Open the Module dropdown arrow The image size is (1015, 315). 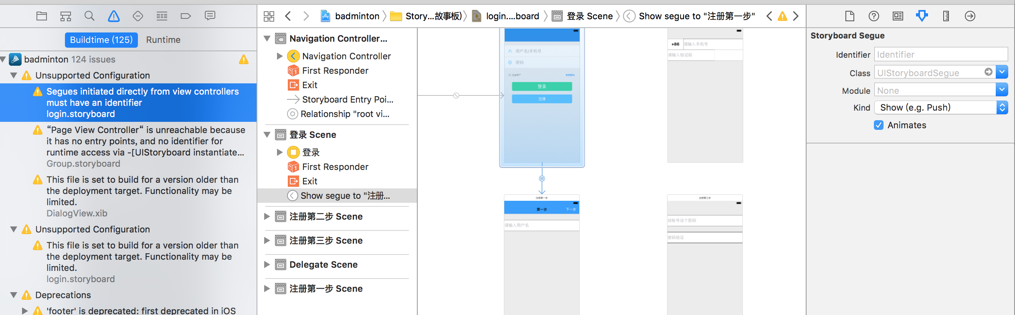[1002, 90]
